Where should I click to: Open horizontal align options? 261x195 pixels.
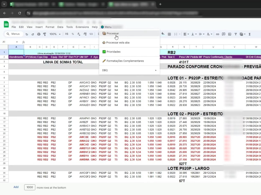coord(186,34)
